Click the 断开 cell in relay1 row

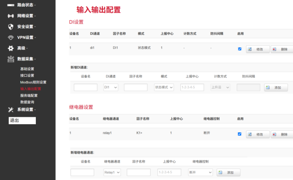coord(207,133)
